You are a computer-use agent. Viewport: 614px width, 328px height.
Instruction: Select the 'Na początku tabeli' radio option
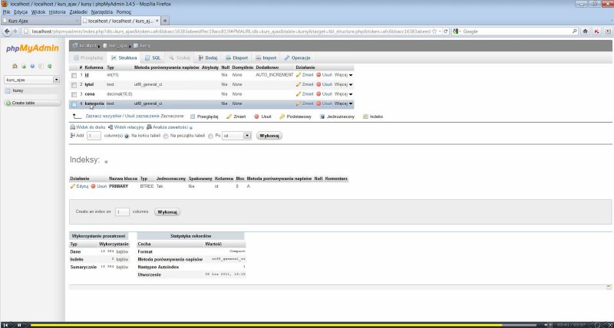coord(162,135)
